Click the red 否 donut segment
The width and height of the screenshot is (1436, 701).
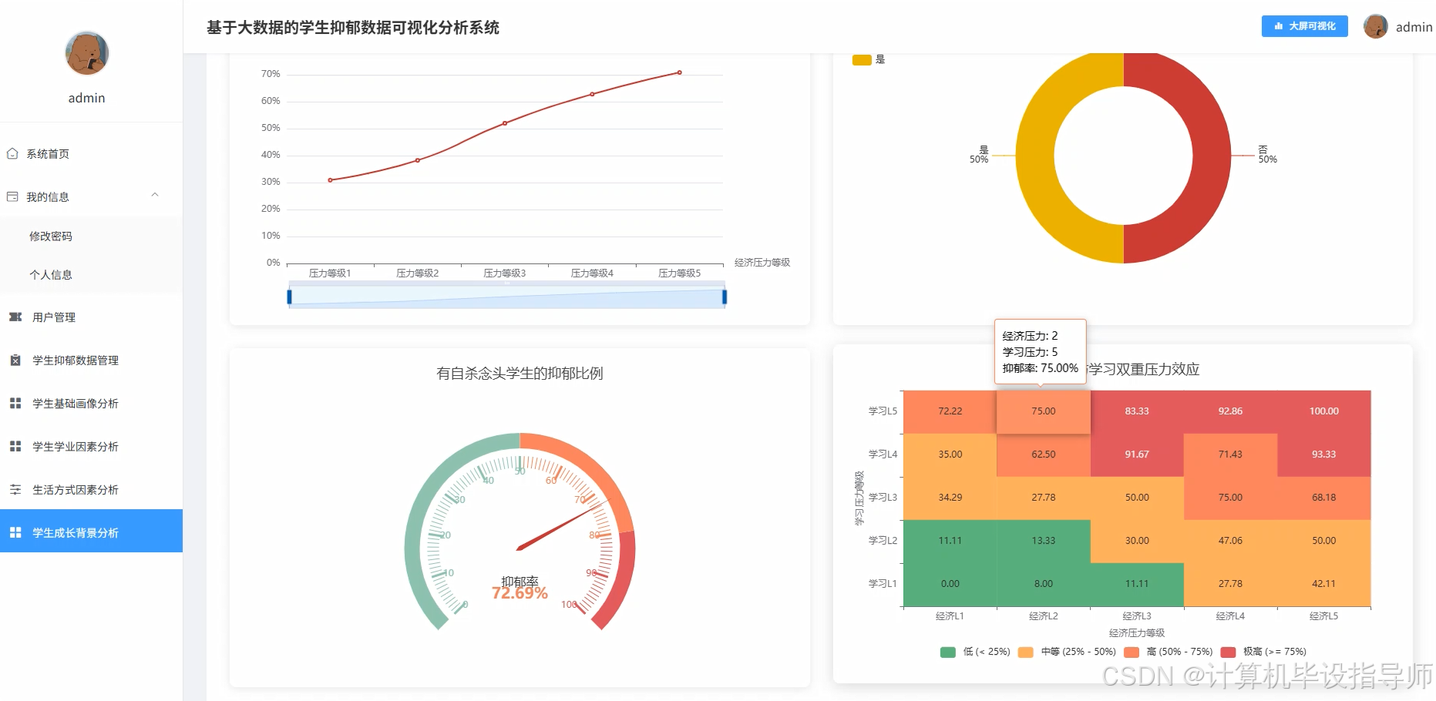pos(1212,156)
